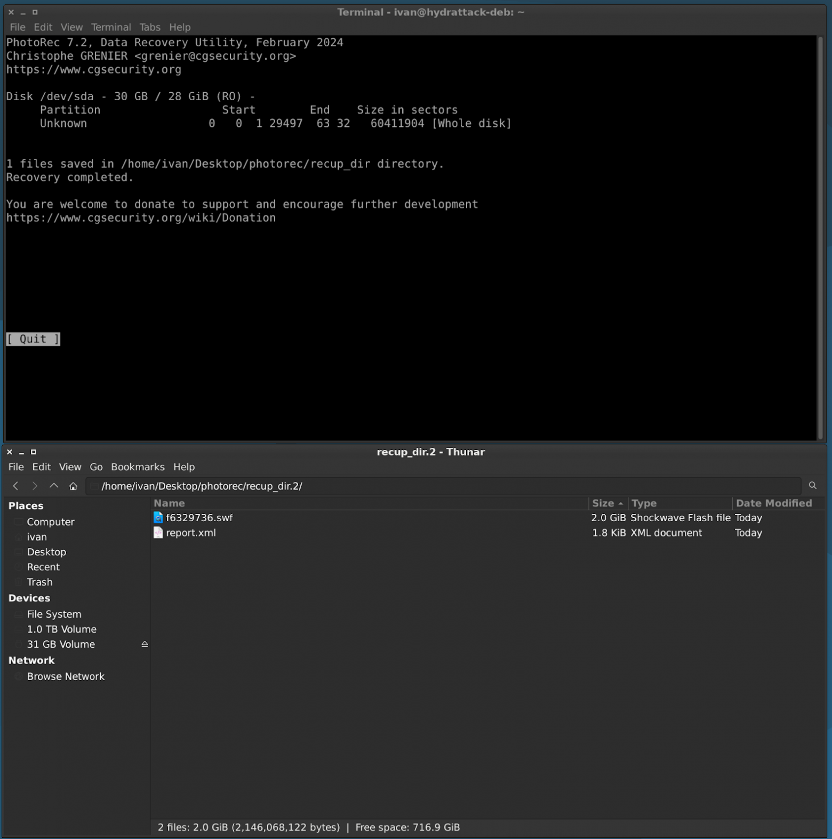832x839 pixels.
Task: Close the Terminal window
Action: tap(11, 12)
